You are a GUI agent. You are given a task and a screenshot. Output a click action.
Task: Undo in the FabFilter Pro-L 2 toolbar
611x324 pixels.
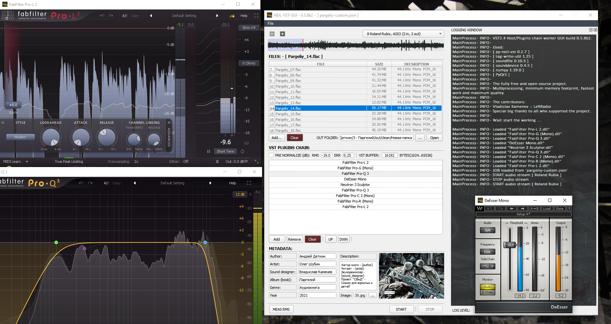[102, 16]
